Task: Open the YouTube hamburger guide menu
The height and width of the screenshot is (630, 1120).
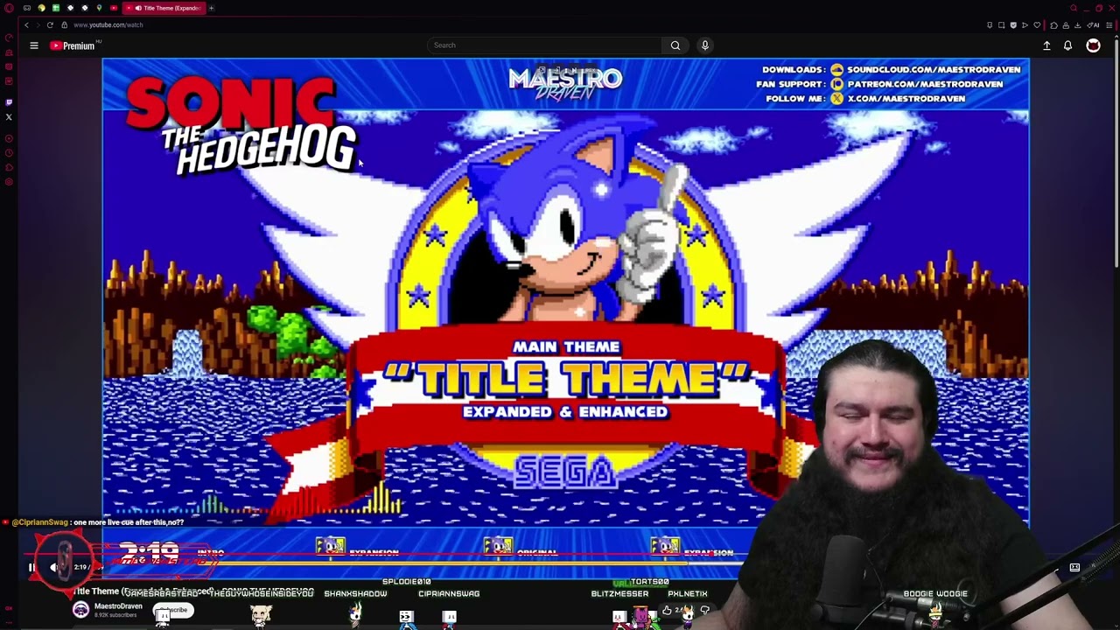Action: [34, 45]
